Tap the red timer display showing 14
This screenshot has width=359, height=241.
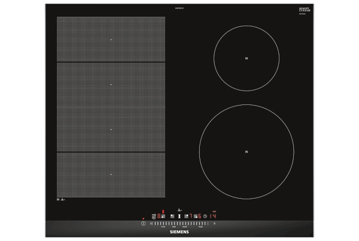pos(213,216)
